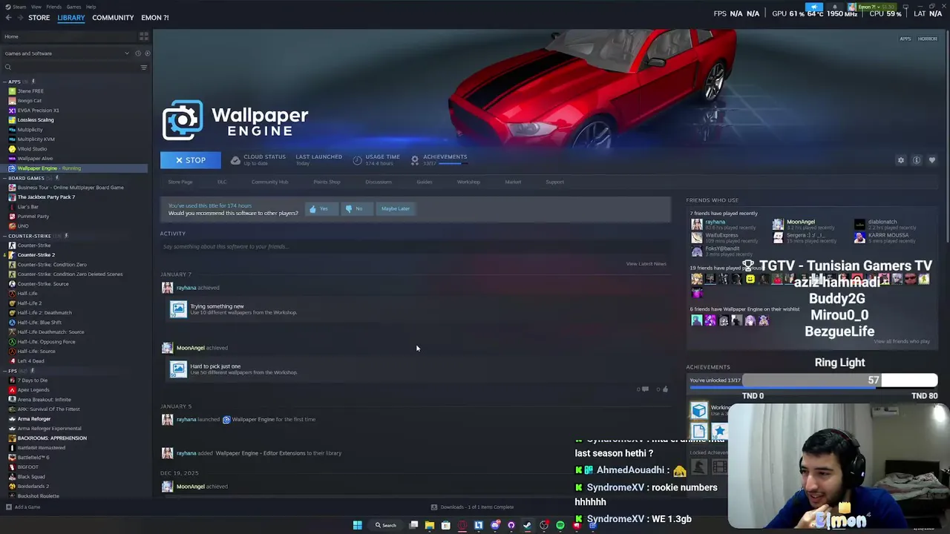Open File Explorer from the taskbar
The height and width of the screenshot is (534, 950).
pos(429,525)
